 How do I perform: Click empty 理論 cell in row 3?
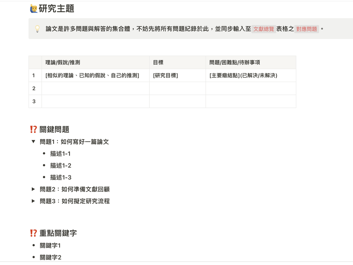point(95,101)
